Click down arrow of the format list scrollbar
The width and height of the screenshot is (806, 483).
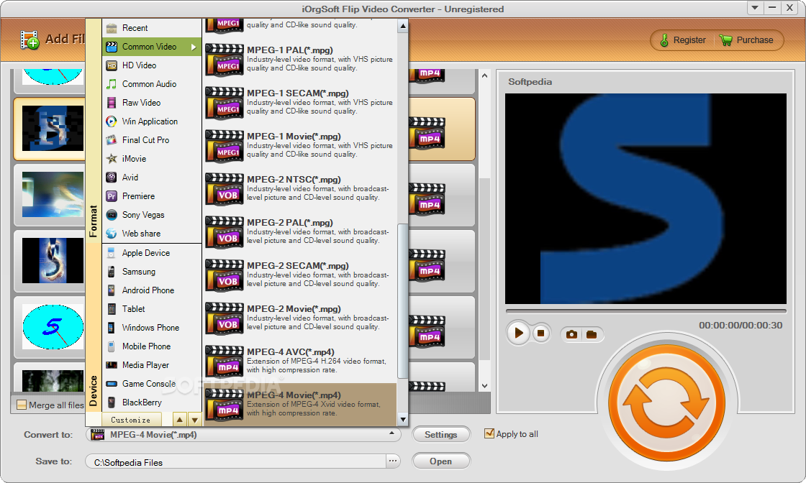(403, 419)
